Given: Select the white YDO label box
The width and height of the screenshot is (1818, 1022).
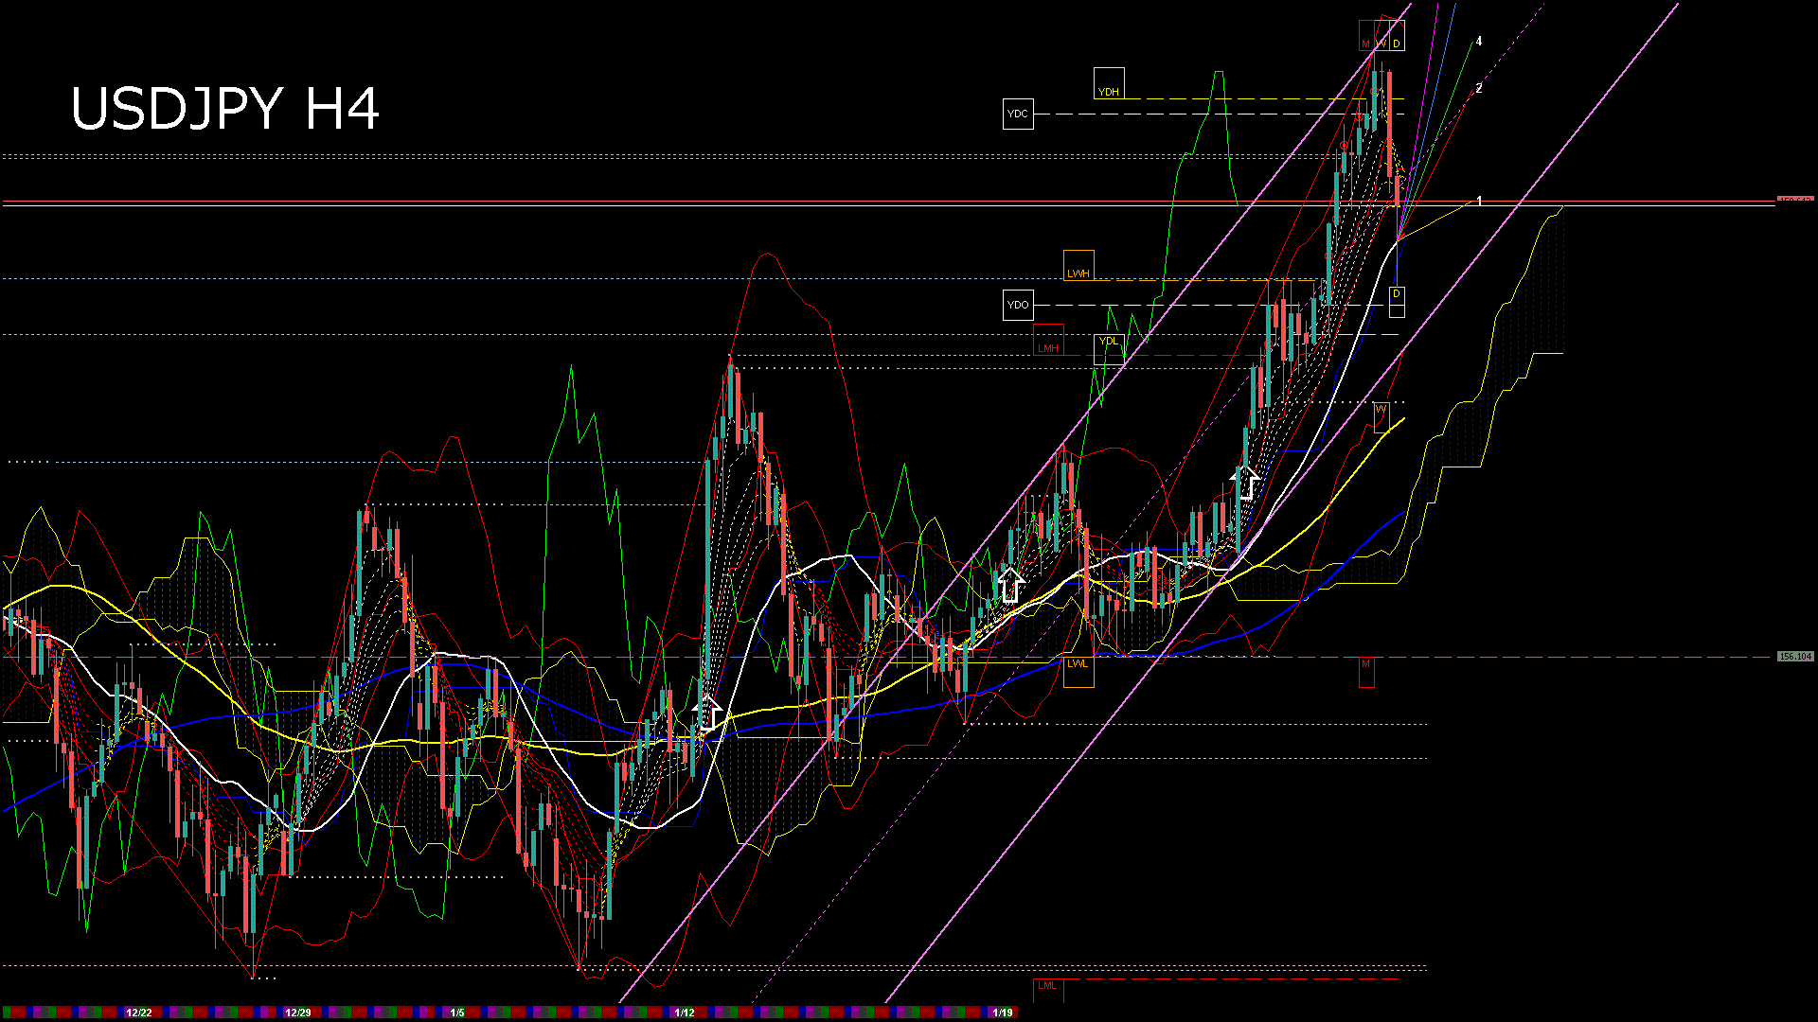Looking at the screenshot, I should pos(1018,305).
